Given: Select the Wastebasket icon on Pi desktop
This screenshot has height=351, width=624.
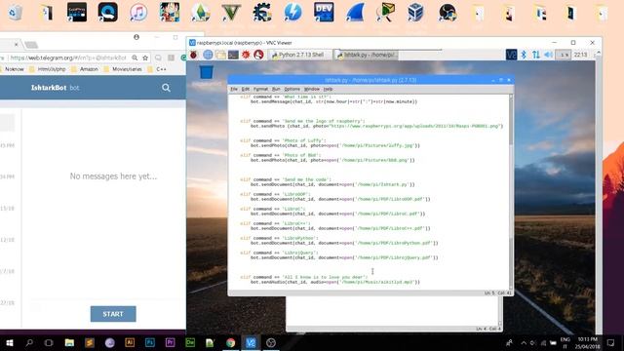Looking at the screenshot, I should pos(206,73).
